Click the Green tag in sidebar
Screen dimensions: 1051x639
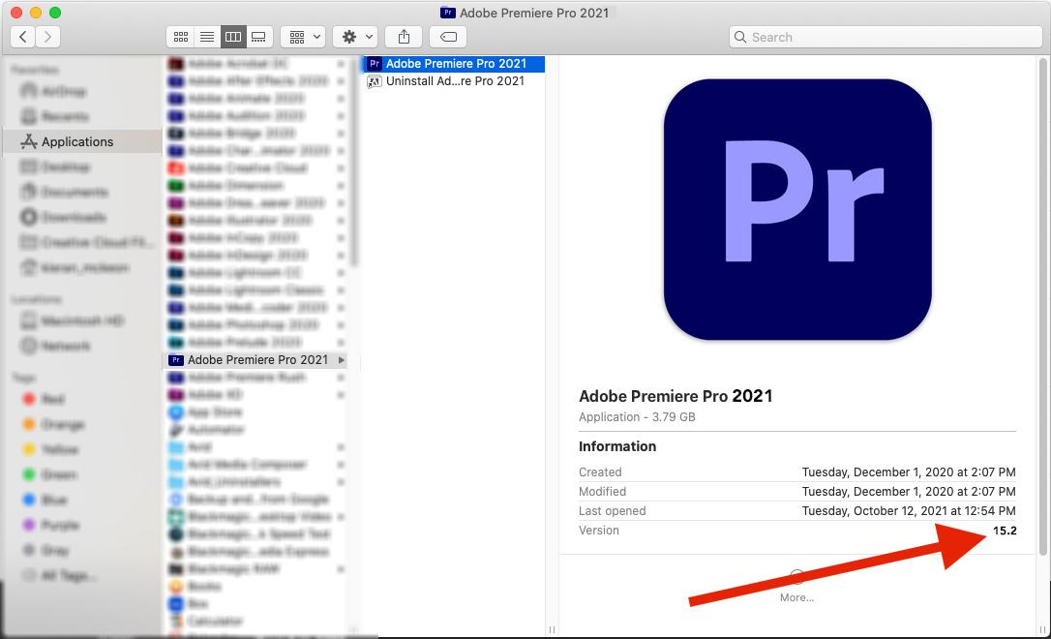(50, 474)
